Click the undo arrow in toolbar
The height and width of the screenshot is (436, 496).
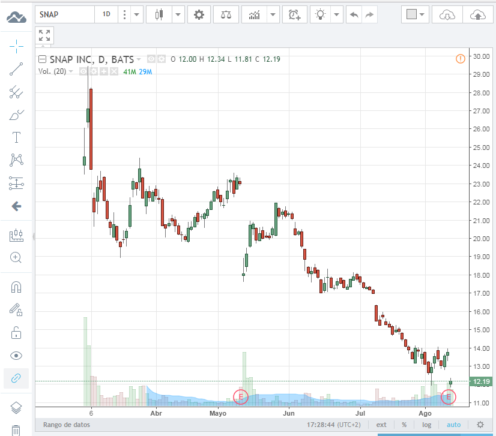click(x=354, y=14)
